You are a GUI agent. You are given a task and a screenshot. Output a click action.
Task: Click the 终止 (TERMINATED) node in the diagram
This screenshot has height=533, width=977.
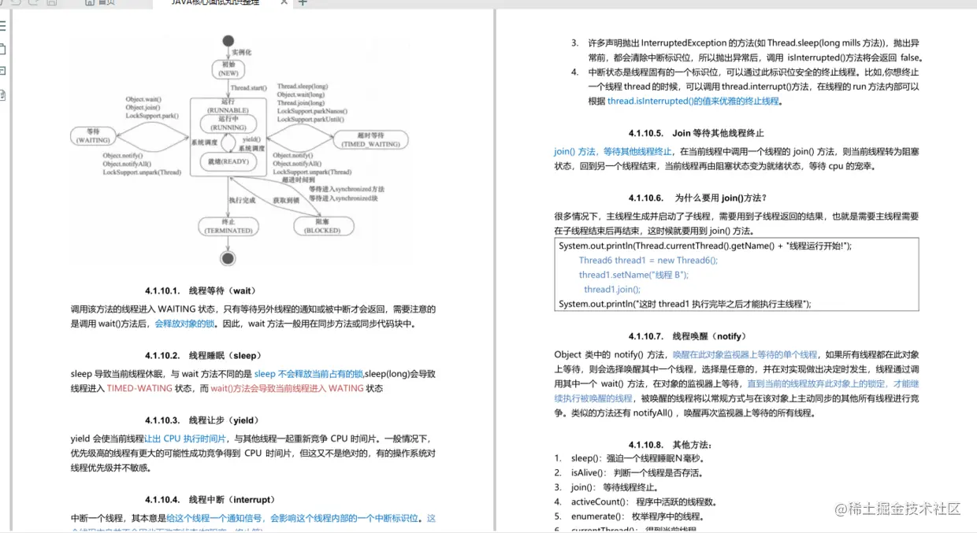[x=228, y=227]
